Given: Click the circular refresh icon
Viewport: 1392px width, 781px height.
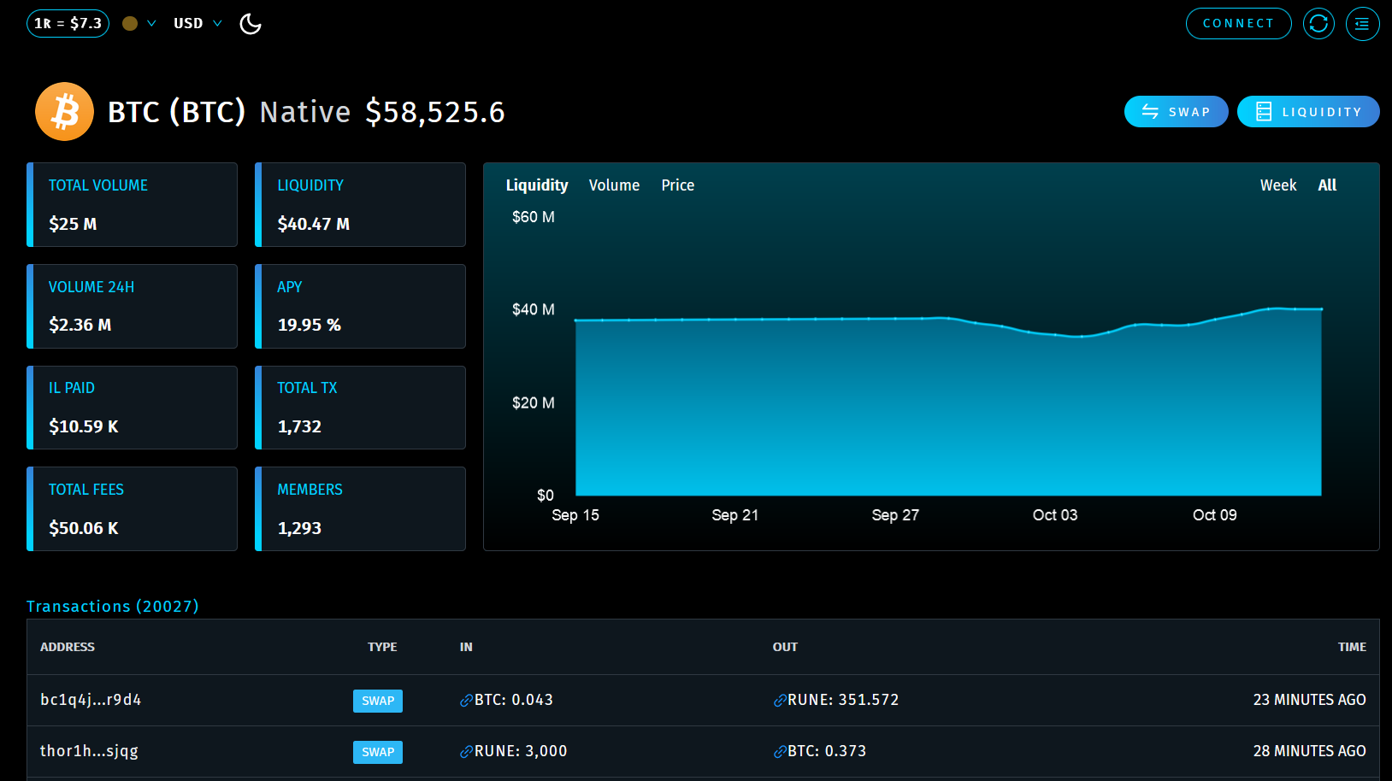Looking at the screenshot, I should (1318, 24).
